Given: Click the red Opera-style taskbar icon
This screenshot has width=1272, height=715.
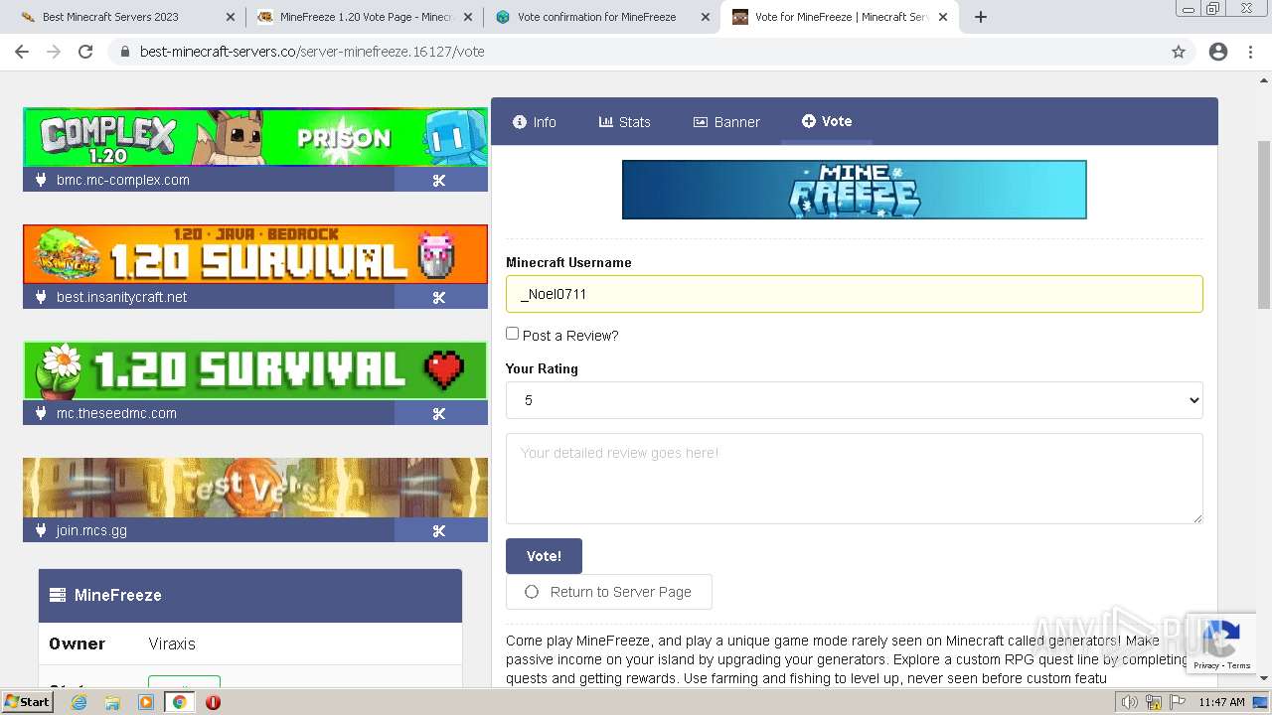Looking at the screenshot, I should (213, 702).
